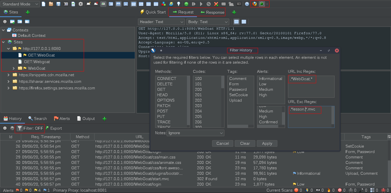Select Informational in the Alerts list
The height and width of the screenshot is (193, 391).
pyautogui.click(x=270, y=79)
